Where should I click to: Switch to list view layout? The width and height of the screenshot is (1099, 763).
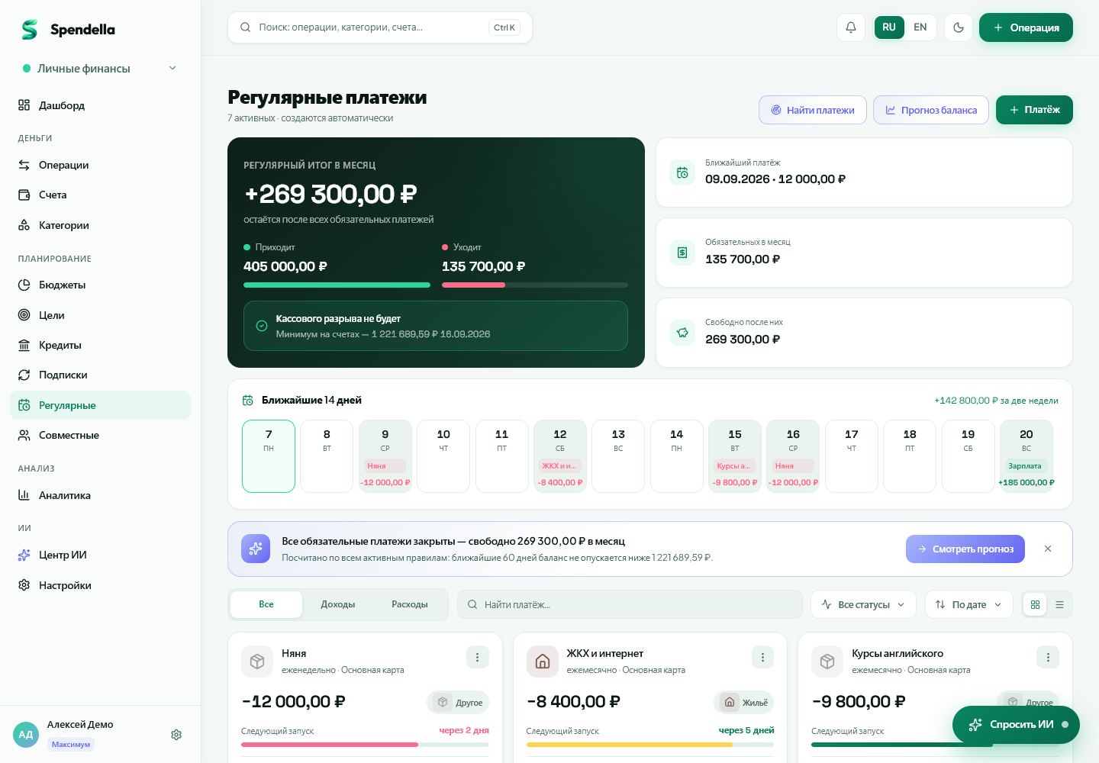(x=1059, y=604)
